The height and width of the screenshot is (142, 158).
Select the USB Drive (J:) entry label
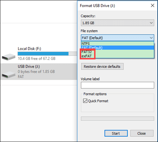tap(29, 66)
